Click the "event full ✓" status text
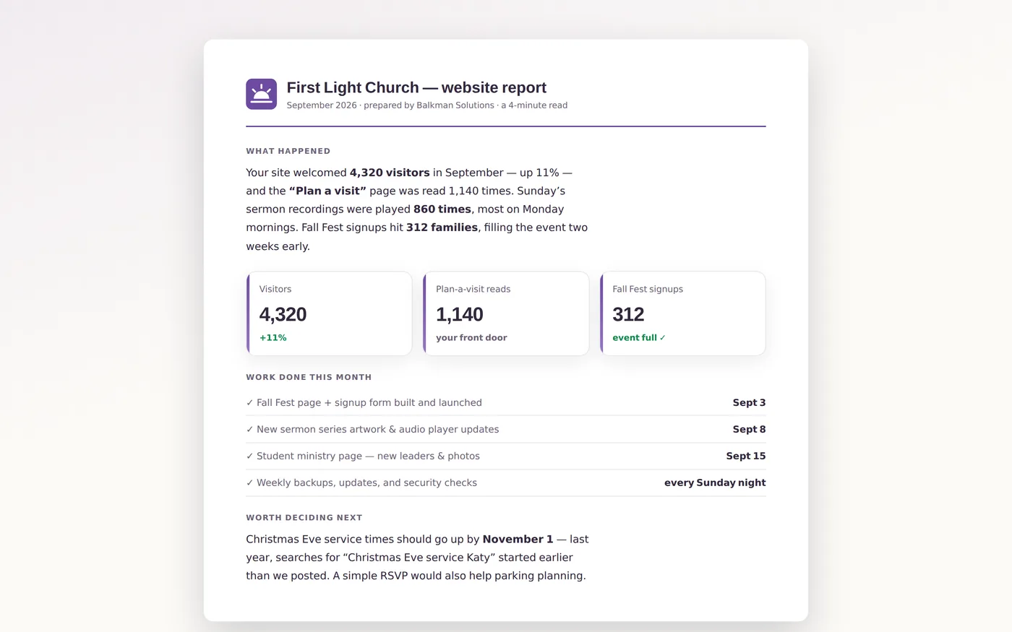This screenshot has width=1012, height=632. pos(639,337)
